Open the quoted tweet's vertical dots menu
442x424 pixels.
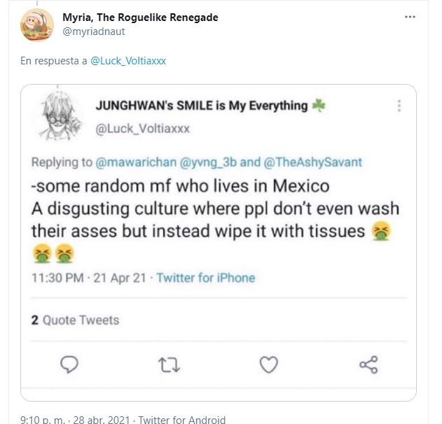399,106
